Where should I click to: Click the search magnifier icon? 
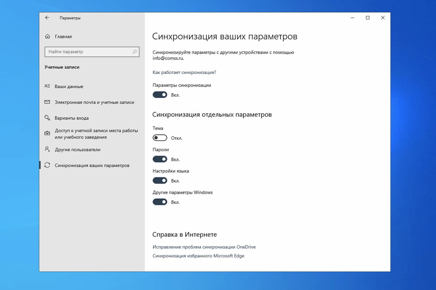(135, 52)
